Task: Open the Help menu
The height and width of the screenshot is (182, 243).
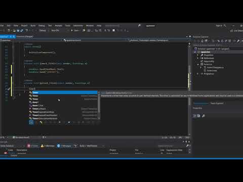Action: coord(99,26)
